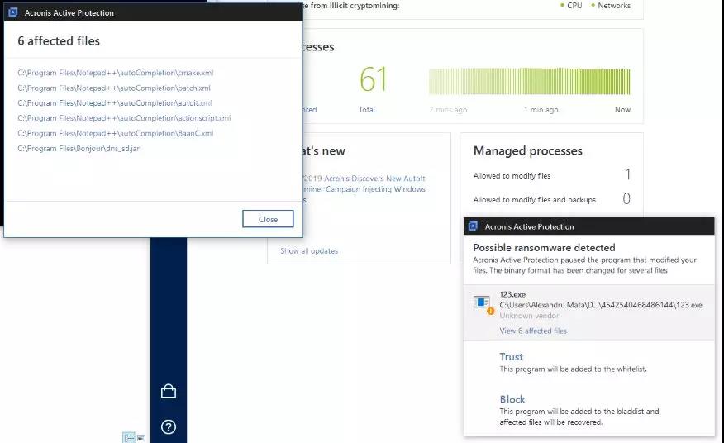
Task: Click Acronis shield icon in ransomware alert titlebar
Action: 473,226
